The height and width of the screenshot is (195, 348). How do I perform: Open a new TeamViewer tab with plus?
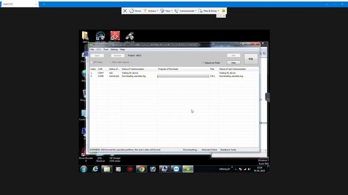43,4
